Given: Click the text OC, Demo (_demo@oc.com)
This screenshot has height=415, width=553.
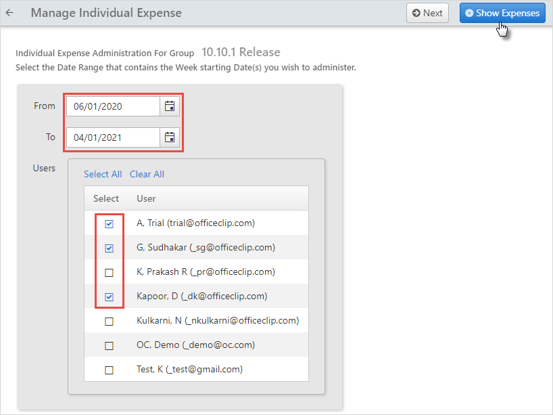Looking at the screenshot, I should 196,345.
